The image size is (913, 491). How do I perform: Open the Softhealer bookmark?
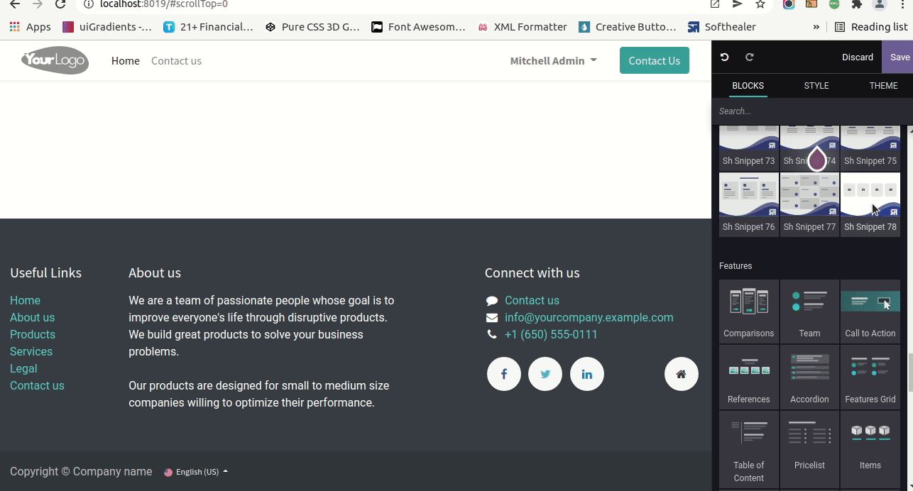tap(722, 27)
